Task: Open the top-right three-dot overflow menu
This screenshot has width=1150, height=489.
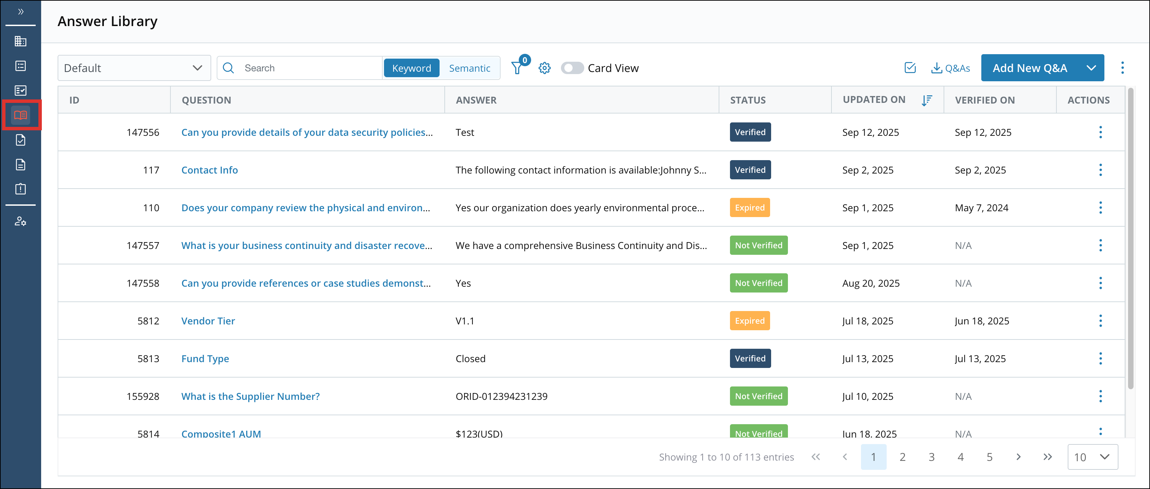Action: [x=1123, y=68]
